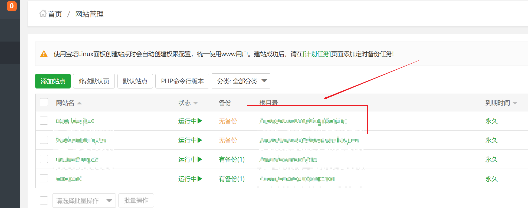Open the fourth row's root directory path
The height and width of the screenshot is (208, 528).
[297, 179]
